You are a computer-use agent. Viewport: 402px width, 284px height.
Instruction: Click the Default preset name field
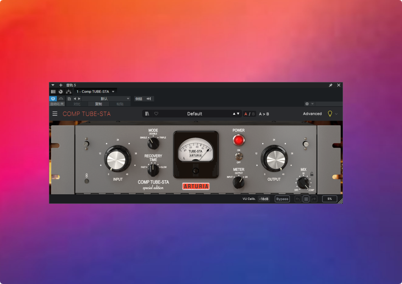click(195, 114)
